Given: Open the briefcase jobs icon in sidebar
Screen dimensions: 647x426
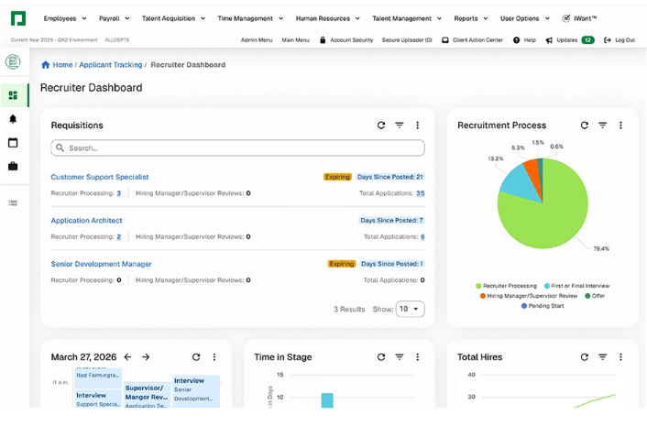Looking at the screenshot, I should click(13, 166).
